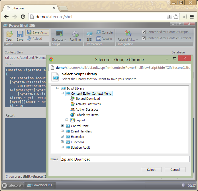Select Activity Last Week script item
198x191 pixels.
pos(88,104)
